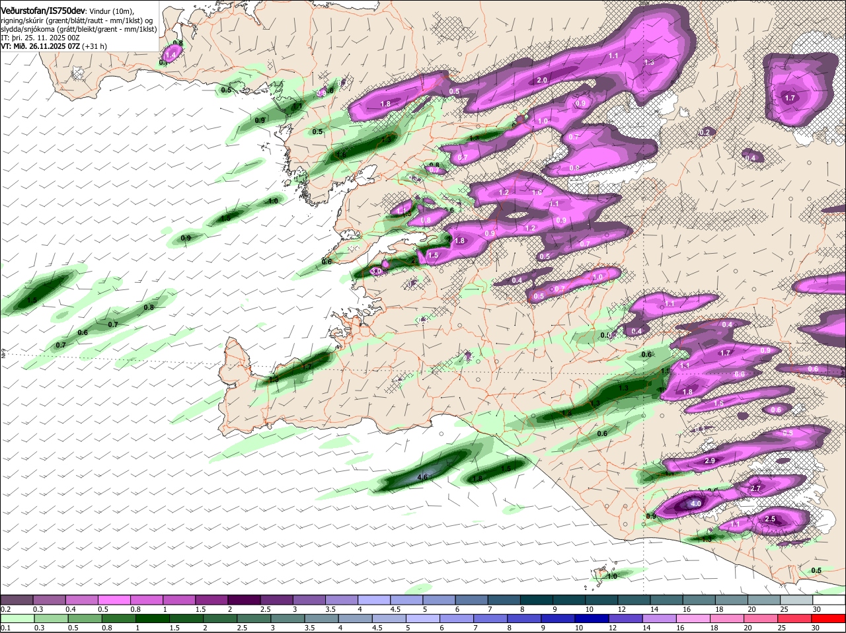Click the grey-blue 4 swatch in the lower legend row

tap(356, 618)
